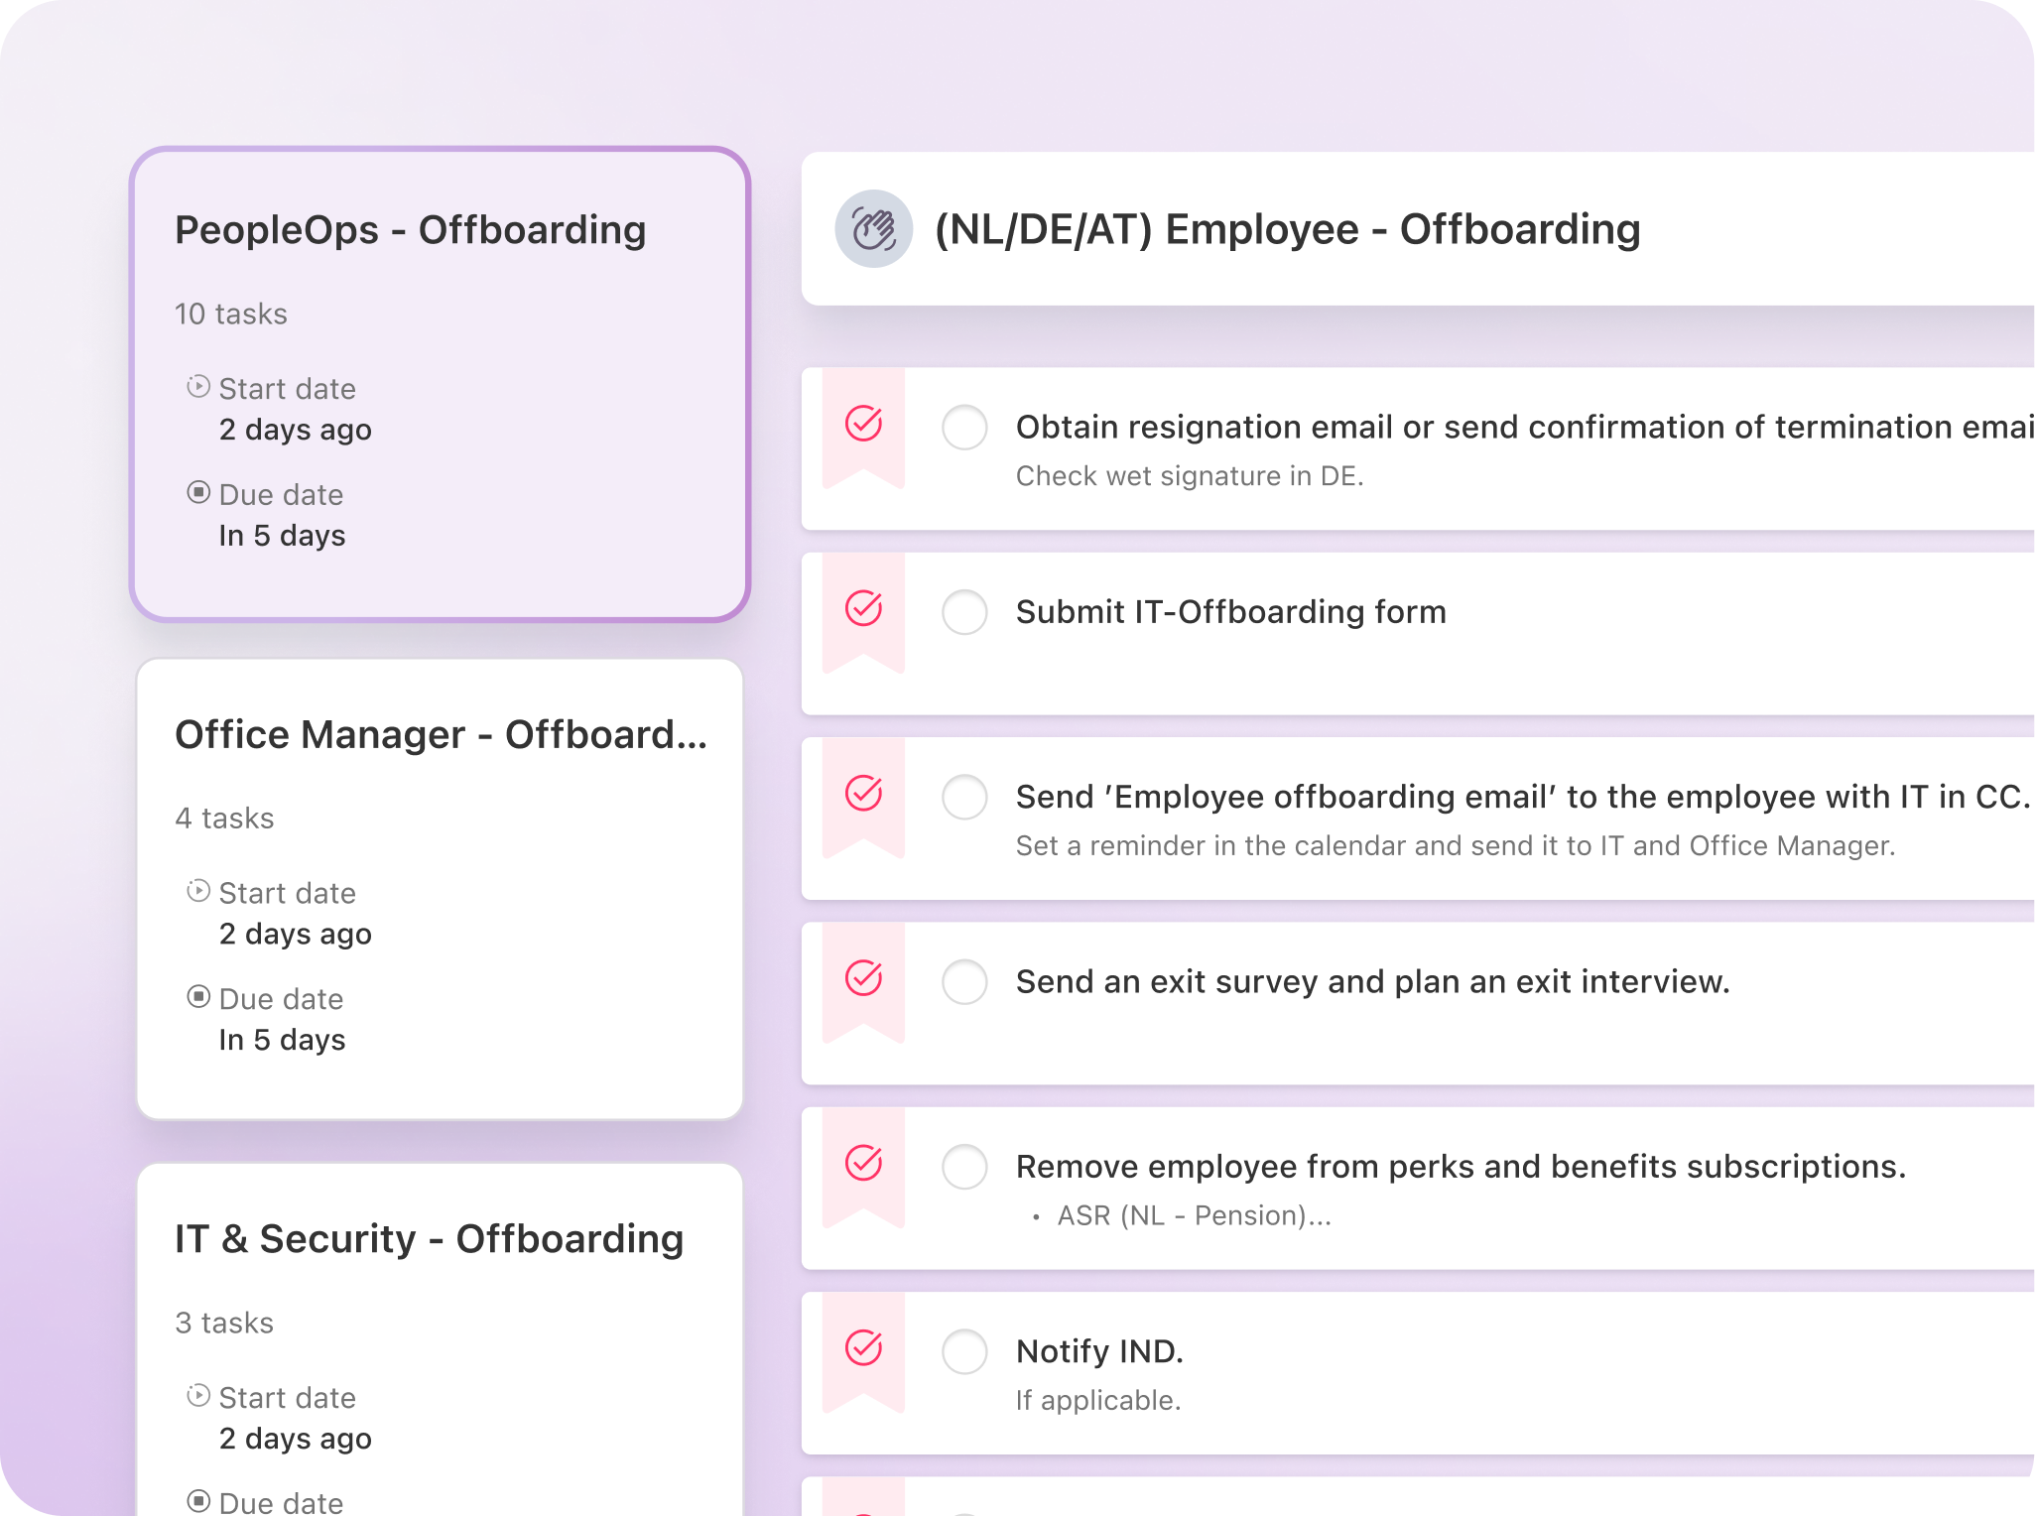Check off 'Send an exit survey and plan an exit interview'
2035x1516 pixels.
[x=963, y=982]
